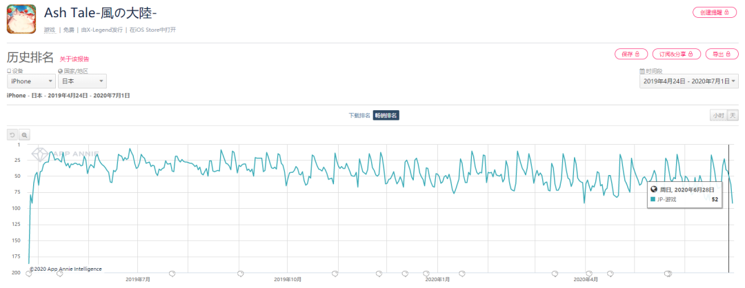745x288 pixels.
Task: Click the globe icon beside 国家/地区
Action: 60,71
